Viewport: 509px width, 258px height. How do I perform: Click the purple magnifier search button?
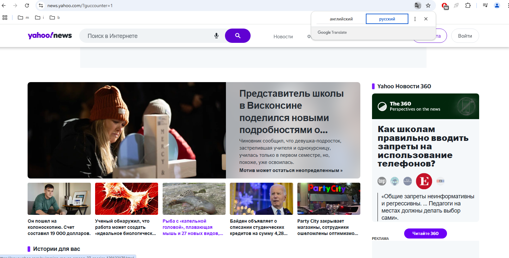point(238,36)
